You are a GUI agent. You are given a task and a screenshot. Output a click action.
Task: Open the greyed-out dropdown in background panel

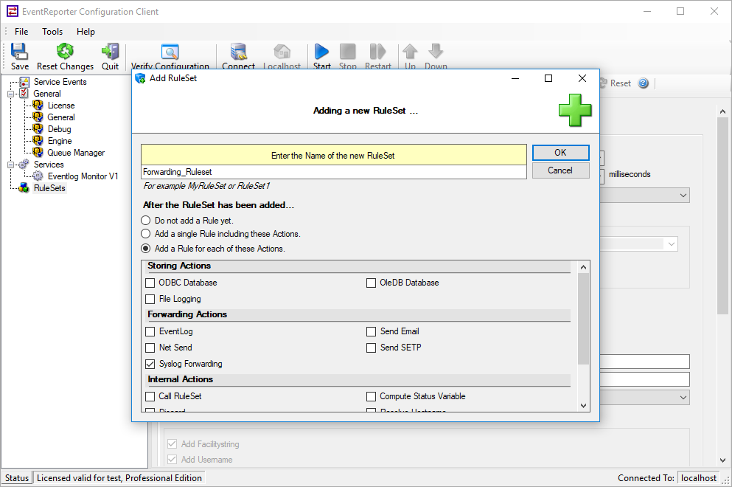point(672,244)
